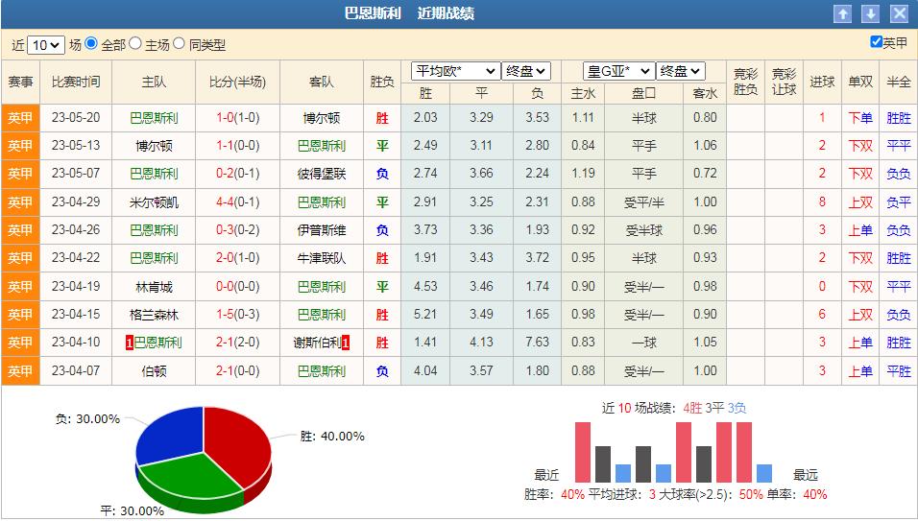This screenshot has height=521, width=918.
Task: Open the 平均欧* odds company dropdown
Action: (x=456, y=71)
